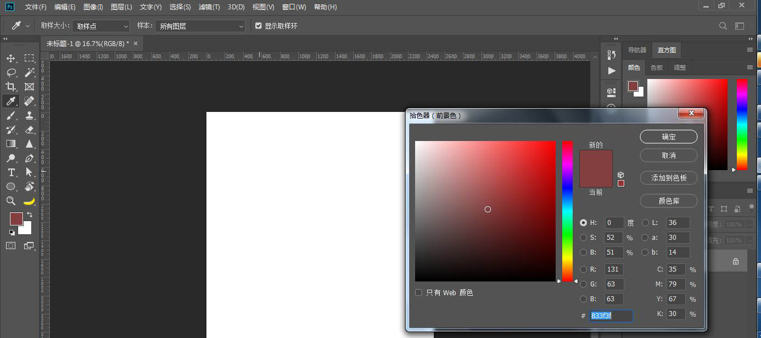Change the screen mode
The height and width of the screenshot is (338, 761).
coord(29,246)
